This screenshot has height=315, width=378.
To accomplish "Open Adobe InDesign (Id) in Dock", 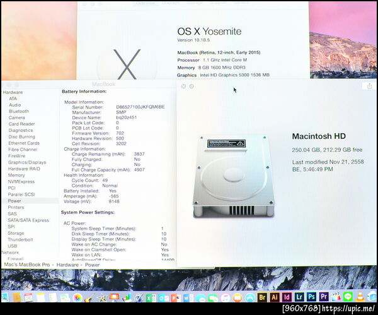I will tap(287, 297).
